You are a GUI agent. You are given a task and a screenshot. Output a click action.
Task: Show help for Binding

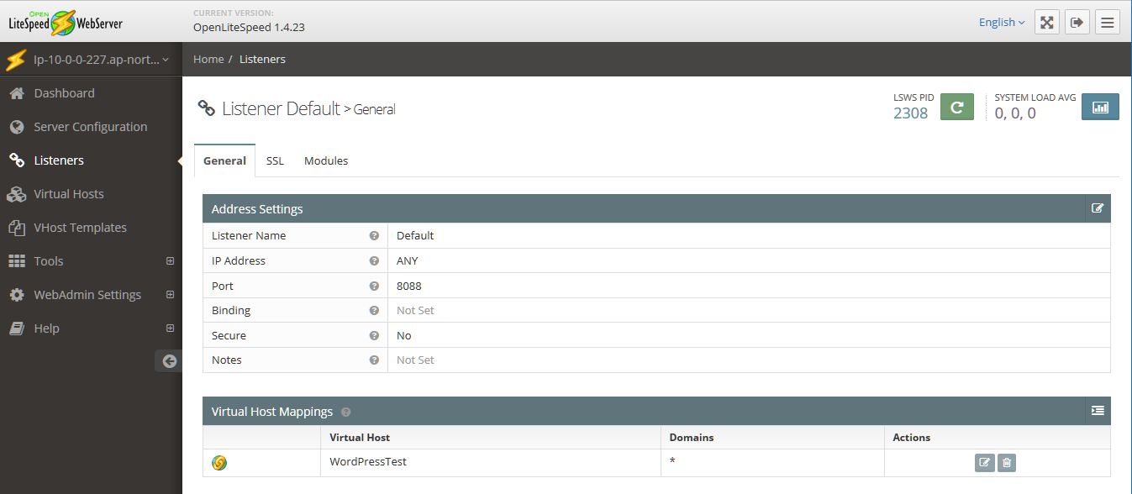pos(375,311)
